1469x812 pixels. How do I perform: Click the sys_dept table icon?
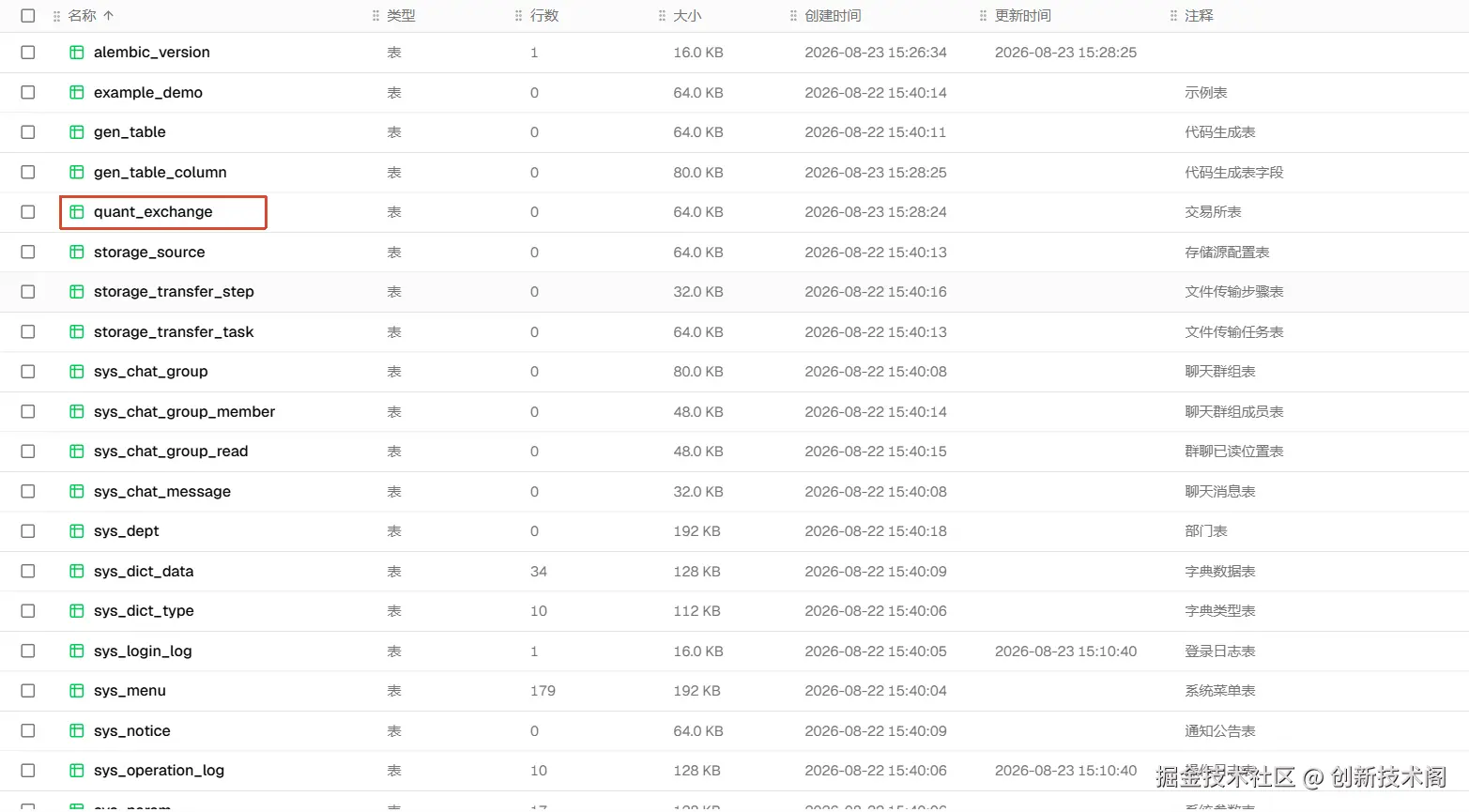[77, 531]
